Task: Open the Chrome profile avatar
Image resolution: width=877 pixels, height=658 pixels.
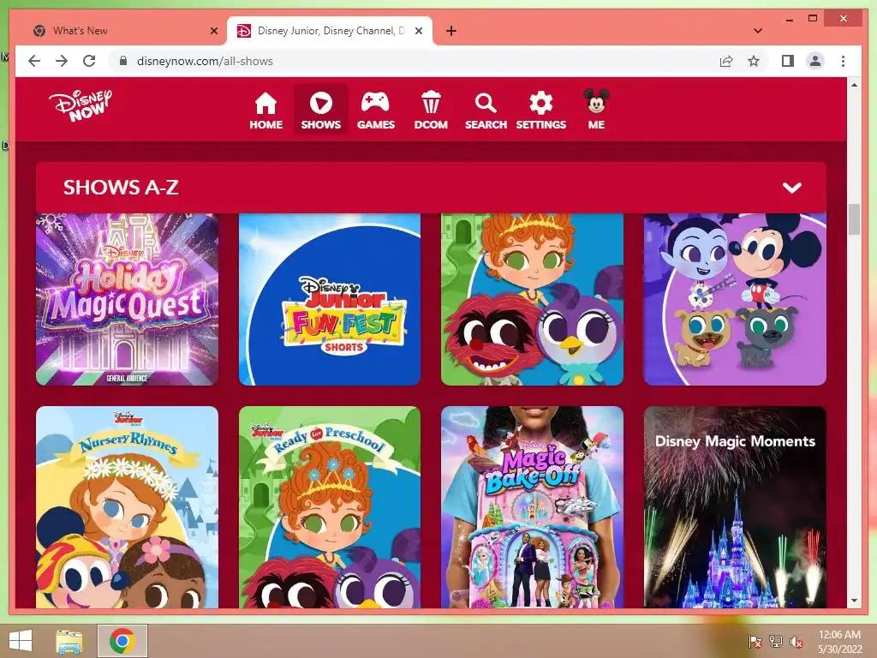Action: (815, 61)
